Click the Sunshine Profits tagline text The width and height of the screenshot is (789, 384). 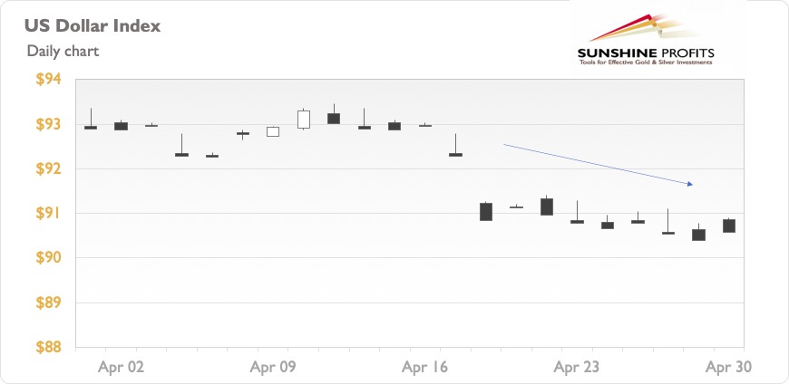pyautogui.click(x=646, y=62)
